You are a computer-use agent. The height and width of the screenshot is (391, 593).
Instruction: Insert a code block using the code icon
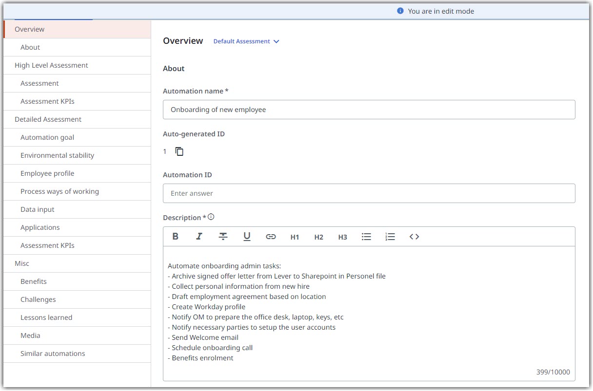[415, 237]
